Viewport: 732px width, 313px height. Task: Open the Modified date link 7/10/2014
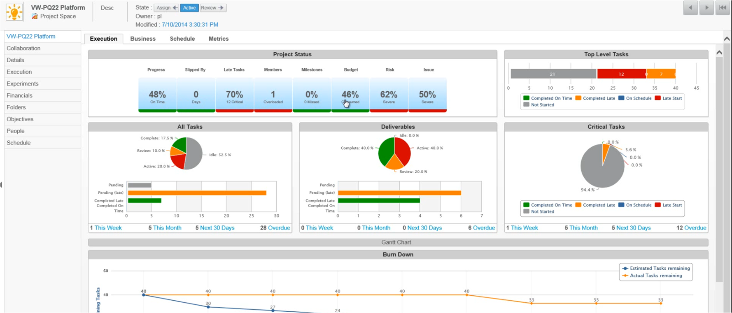pos(190,25)
